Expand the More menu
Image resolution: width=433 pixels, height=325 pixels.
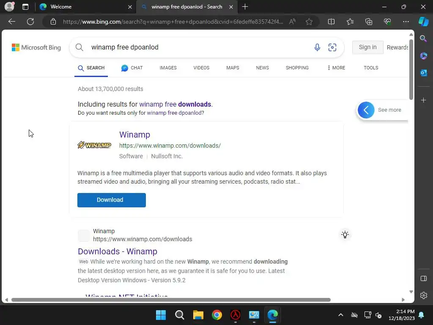pyautogui.click(x=336, y=68)
